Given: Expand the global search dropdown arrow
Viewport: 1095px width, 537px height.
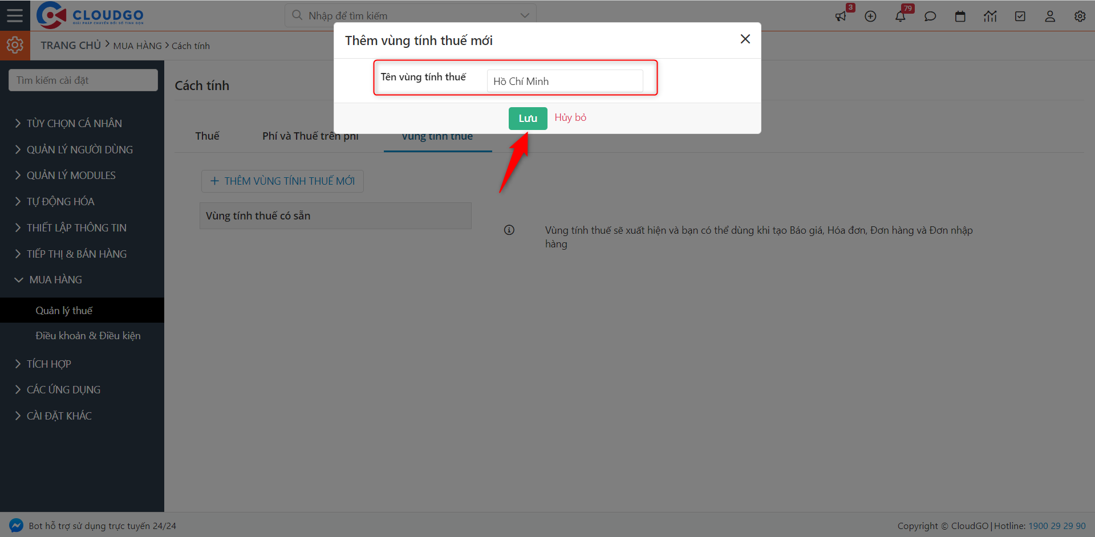Looking at the screenshot, I should pyautogui.click(x=525, y=15).
